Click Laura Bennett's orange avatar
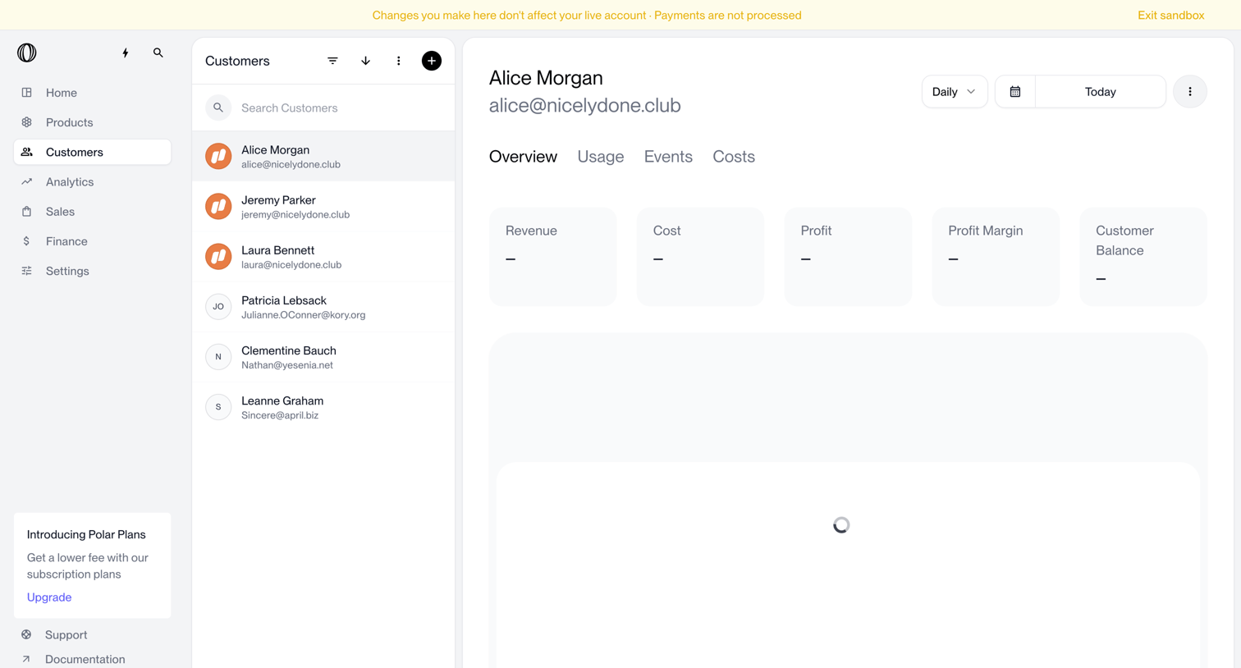This screenshot has width=1241, height=668. pos(218,257)
